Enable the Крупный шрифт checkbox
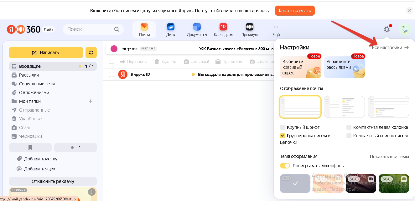This screenshot has height=201, width=415. [283, 127]
